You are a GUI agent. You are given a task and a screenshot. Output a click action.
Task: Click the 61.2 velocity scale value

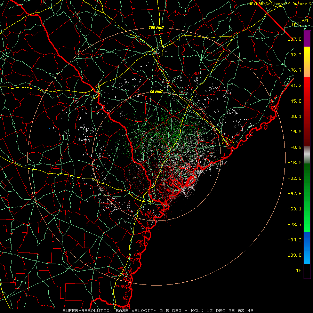point(296,86)
